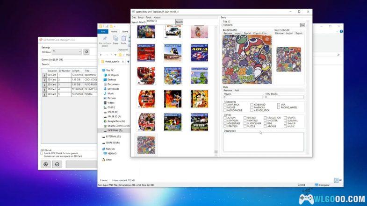This screenshot has width=367, height=206.
Task: Click info icon on the PUYO PUYO row
Action: click(44, 85)
